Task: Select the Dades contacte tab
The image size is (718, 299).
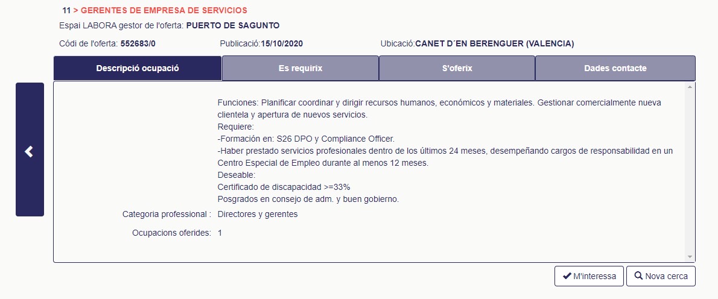Action: pos(615,68)
